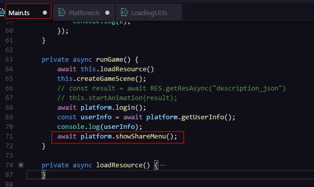Click the unsaved dot on Main.ts tab
This screenshot has width=314, height=187.
(x=45, y=13)
